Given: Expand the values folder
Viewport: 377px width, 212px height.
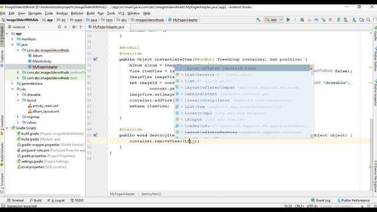Looking at the screenshot, I should (x=18, y=122).
